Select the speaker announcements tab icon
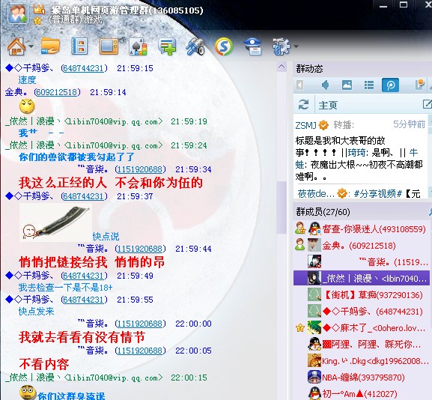This screenshot has width=432, height=400. point(325,85)
